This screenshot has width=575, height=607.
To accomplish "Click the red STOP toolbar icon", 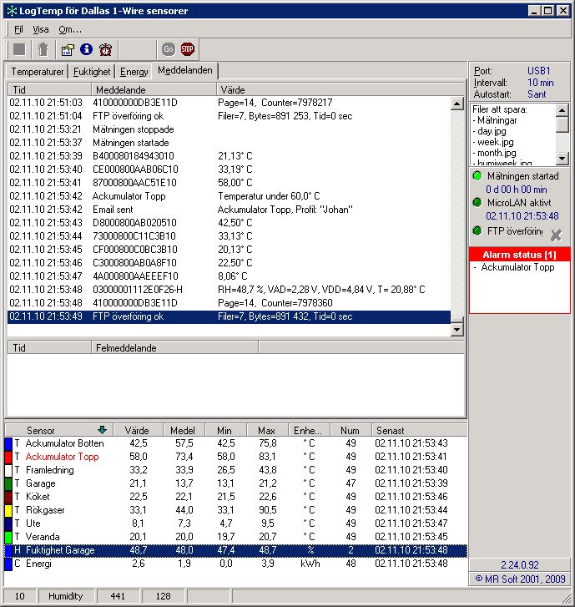I will (x=187, y=49).
